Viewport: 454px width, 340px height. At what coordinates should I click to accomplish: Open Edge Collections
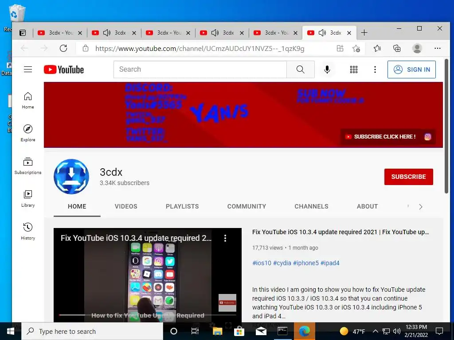coord(397,48)
